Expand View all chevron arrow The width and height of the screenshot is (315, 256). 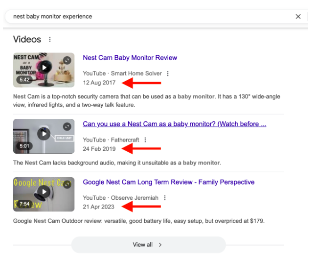(160, 245)
